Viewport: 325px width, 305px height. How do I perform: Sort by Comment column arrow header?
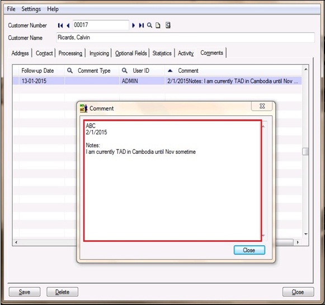click(170, 71)
